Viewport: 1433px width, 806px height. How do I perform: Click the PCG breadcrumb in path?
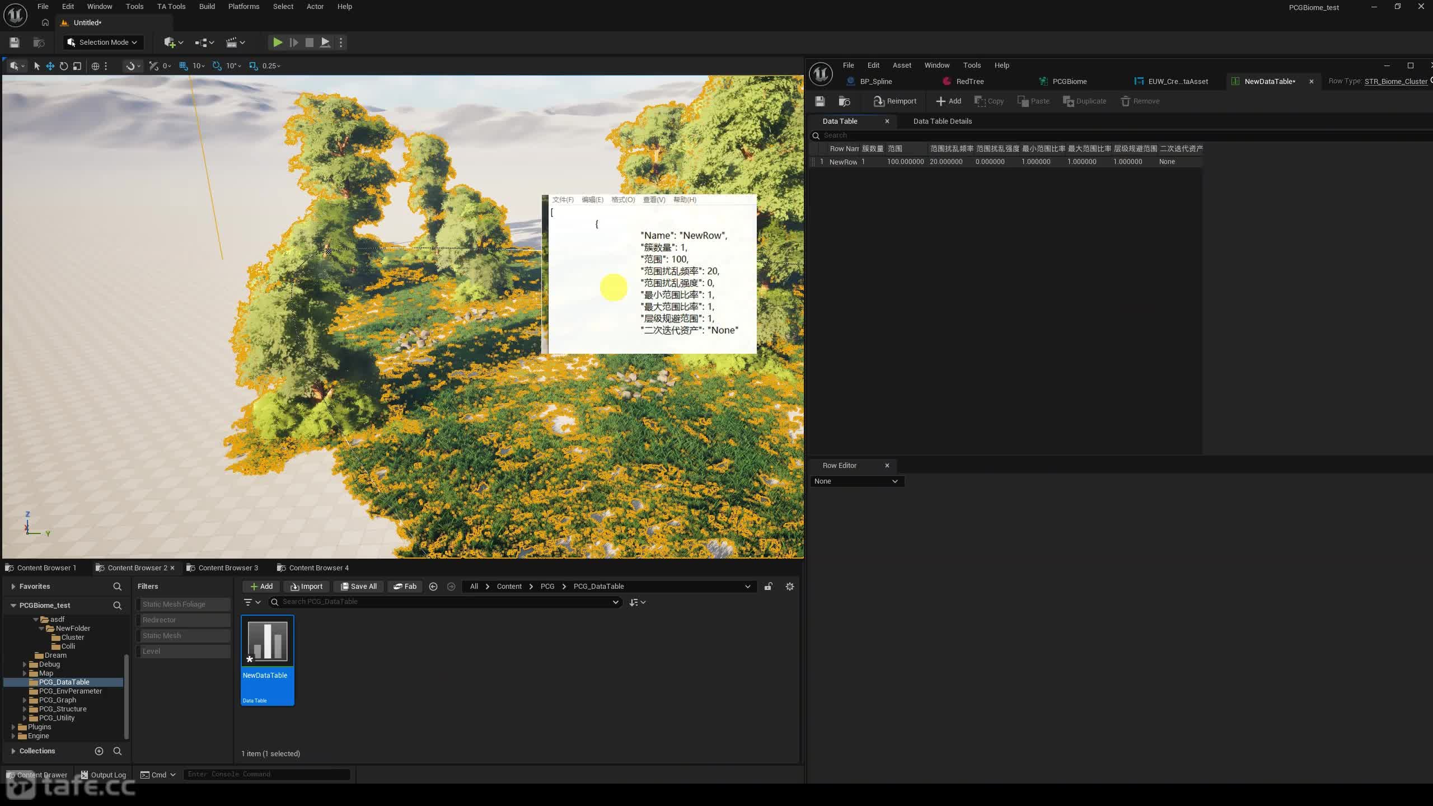tap(547, 587)
